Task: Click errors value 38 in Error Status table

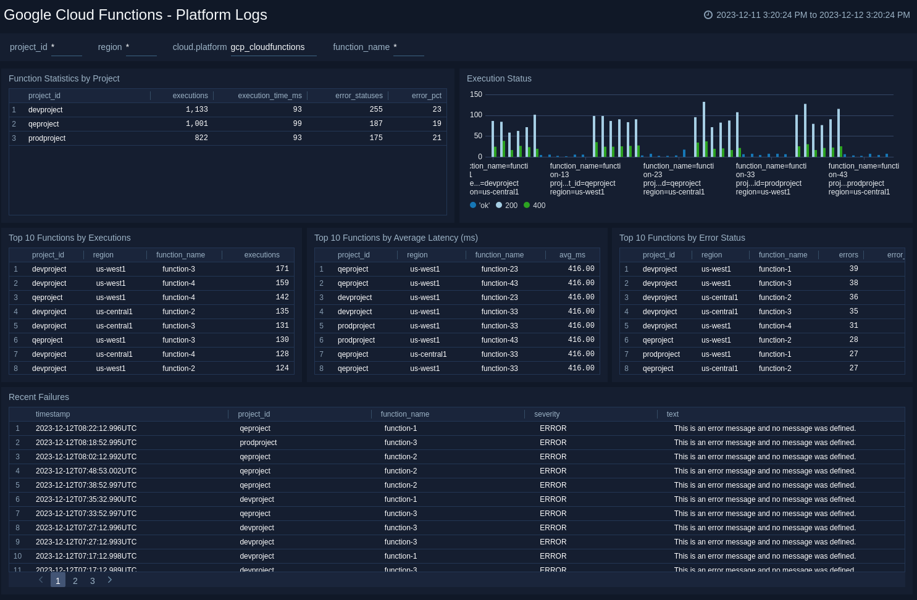Action: coord(853,283)
